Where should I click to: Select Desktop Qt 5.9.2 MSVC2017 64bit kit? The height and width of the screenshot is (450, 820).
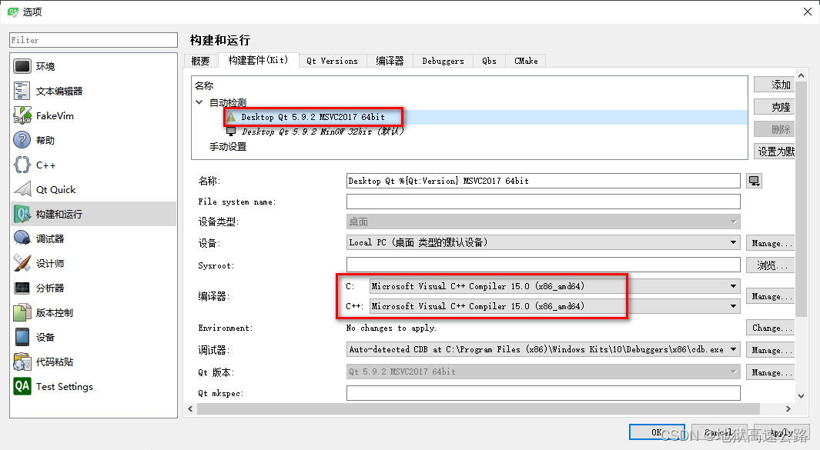(x=313, y=117)
